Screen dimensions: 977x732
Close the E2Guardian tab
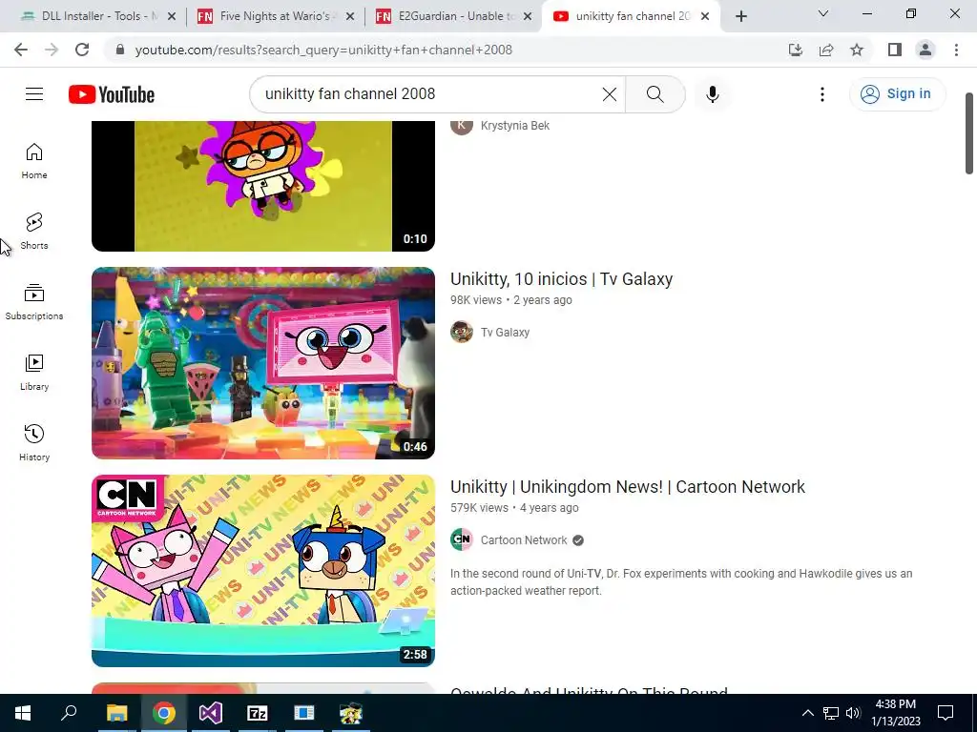click(528, 17)
